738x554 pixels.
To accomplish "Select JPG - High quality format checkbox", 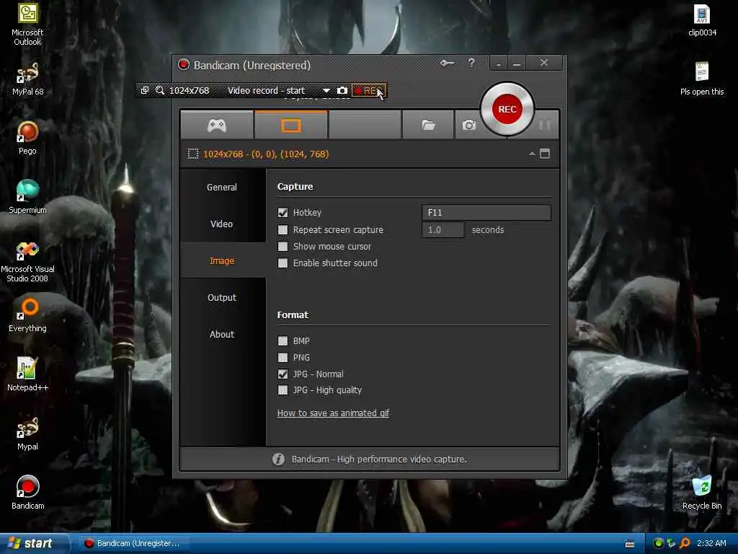I will click(283, 390).
